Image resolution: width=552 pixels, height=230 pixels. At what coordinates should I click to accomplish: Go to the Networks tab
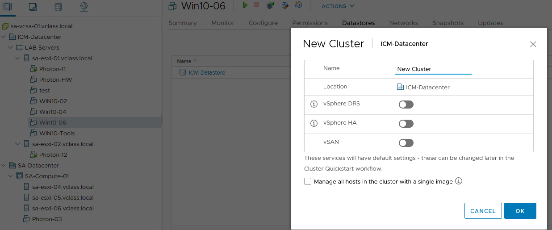click(x=404, y=23)
